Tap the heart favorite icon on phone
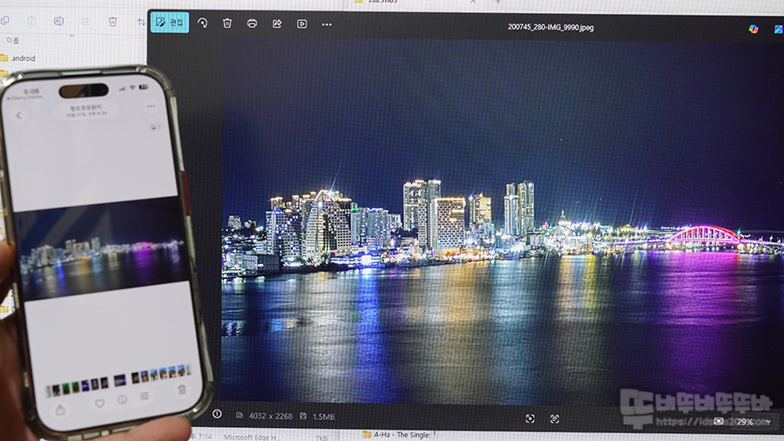 [x=99, y=403]
